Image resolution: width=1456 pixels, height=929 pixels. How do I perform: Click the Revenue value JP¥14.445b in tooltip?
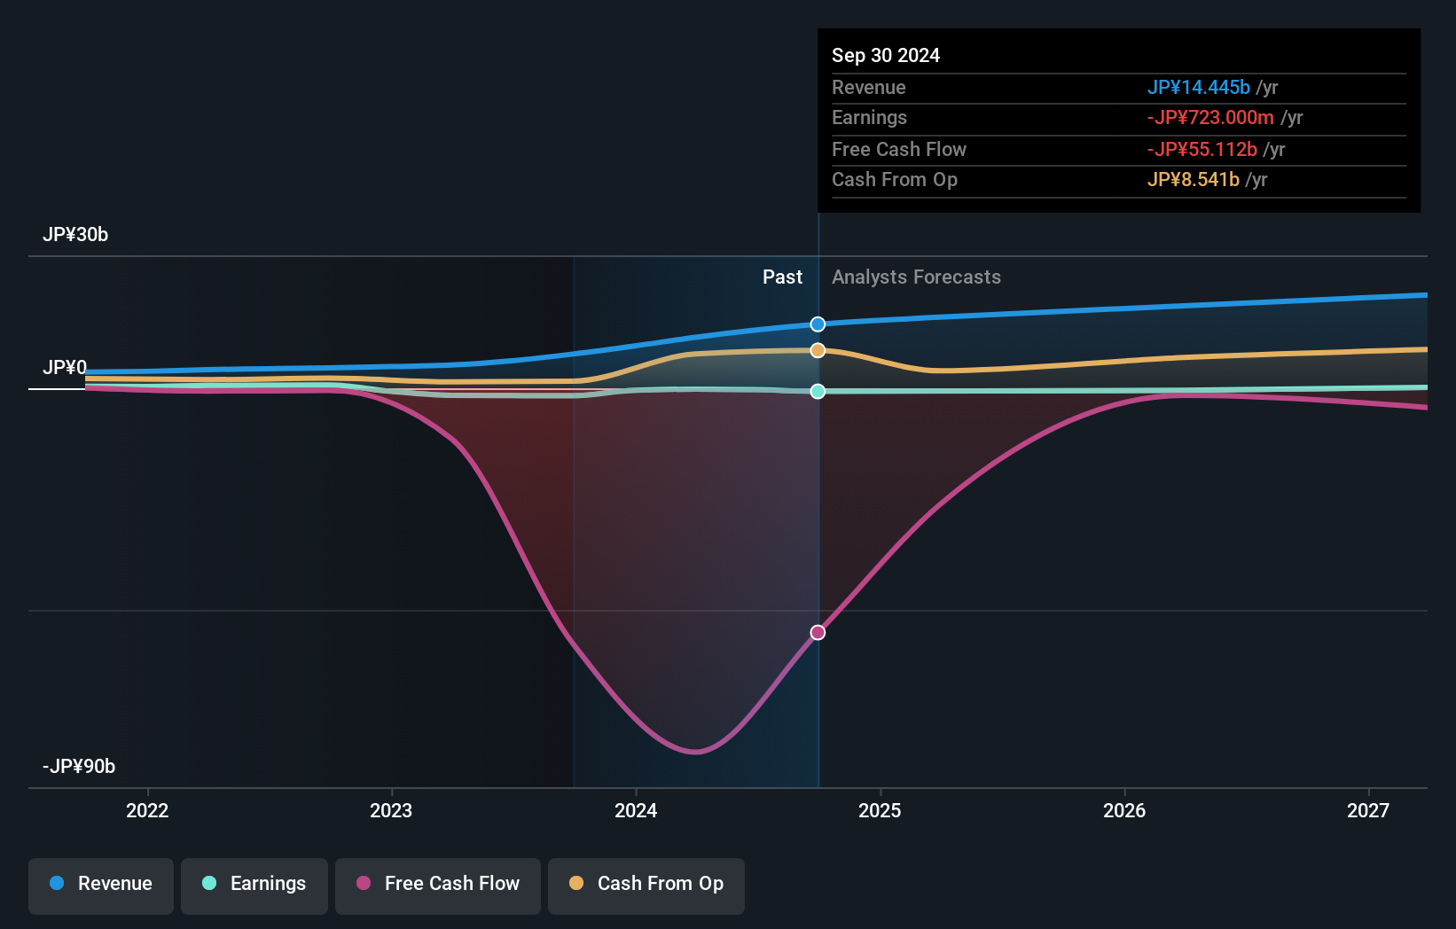pyautogui.click(x=1199, y=87)
